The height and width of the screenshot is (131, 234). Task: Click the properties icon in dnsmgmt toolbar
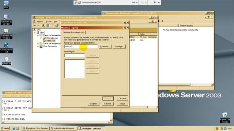tap(57, 25)
